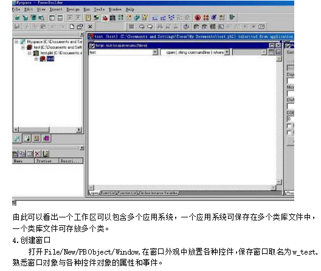Click System Tree horizontal scrollbar right arrow
The height and width of the screenshot is (271, 321).
79,130
